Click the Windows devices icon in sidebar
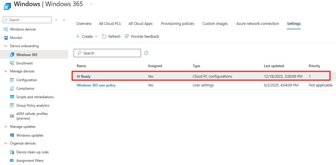The image size is (336, 165). point(6,29)
